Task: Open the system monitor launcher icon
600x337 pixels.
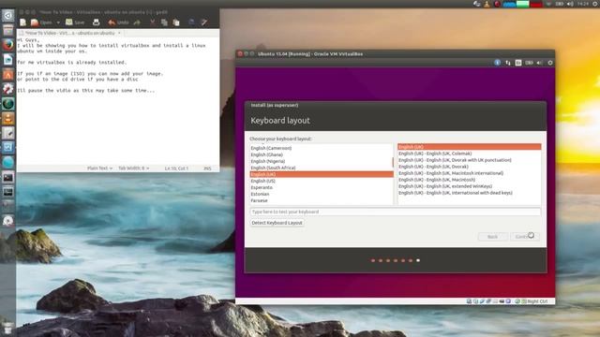Action: pos(8,192)
